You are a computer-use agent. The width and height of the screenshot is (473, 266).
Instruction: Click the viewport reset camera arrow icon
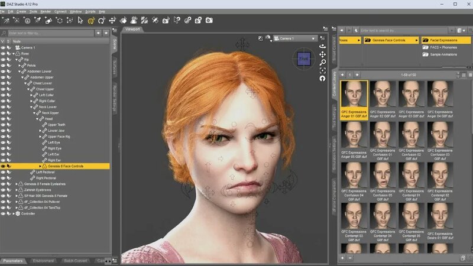[322, 79]
